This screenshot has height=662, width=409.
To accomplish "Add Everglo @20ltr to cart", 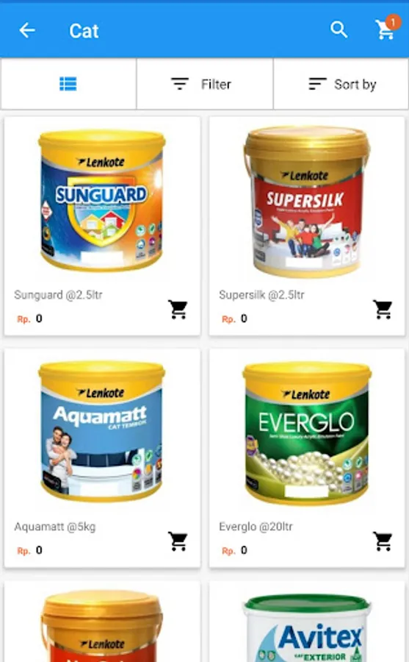I will pyautogui.click(x=383, y=541).
